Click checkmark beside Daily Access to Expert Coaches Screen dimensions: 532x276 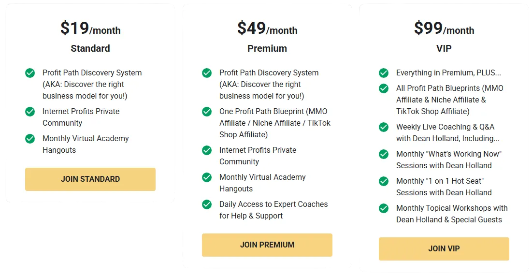pyautogui.click(x=207, y=204)
